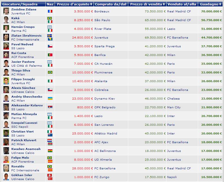Open Thiago Silva player link
Screen dimensions: 224x182
21,70
